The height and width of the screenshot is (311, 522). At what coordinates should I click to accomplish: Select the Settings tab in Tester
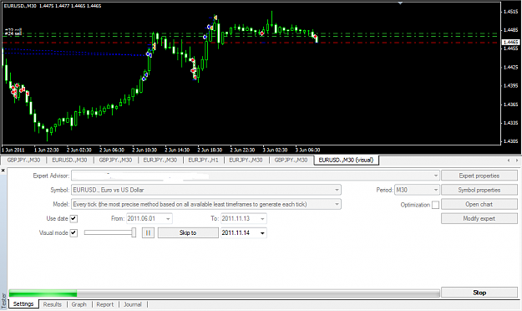(23, 304)
